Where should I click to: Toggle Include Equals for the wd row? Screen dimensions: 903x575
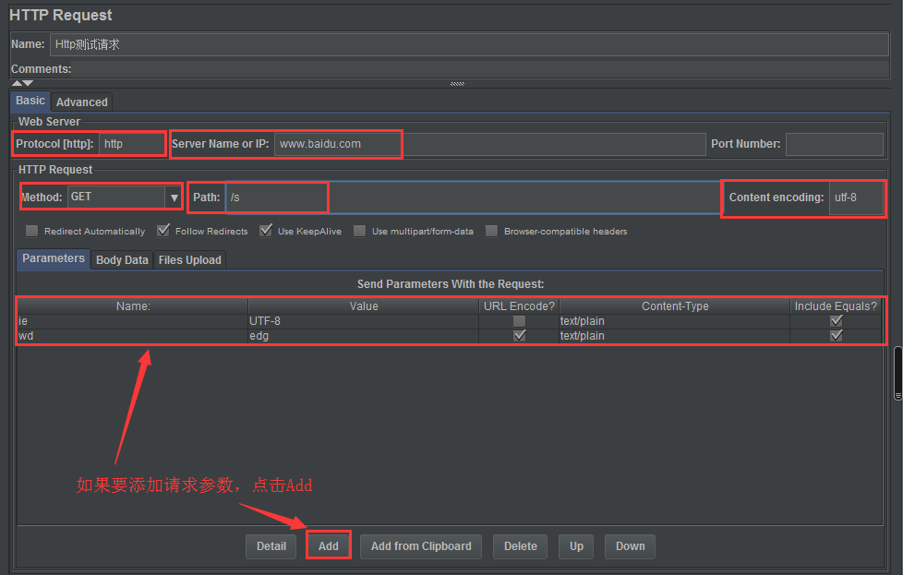point(837,336)
